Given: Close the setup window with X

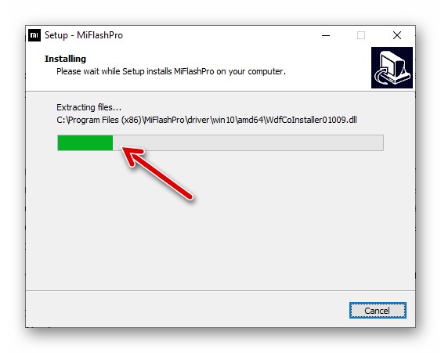Looking at the screenshot, I should tap(397, 35).
